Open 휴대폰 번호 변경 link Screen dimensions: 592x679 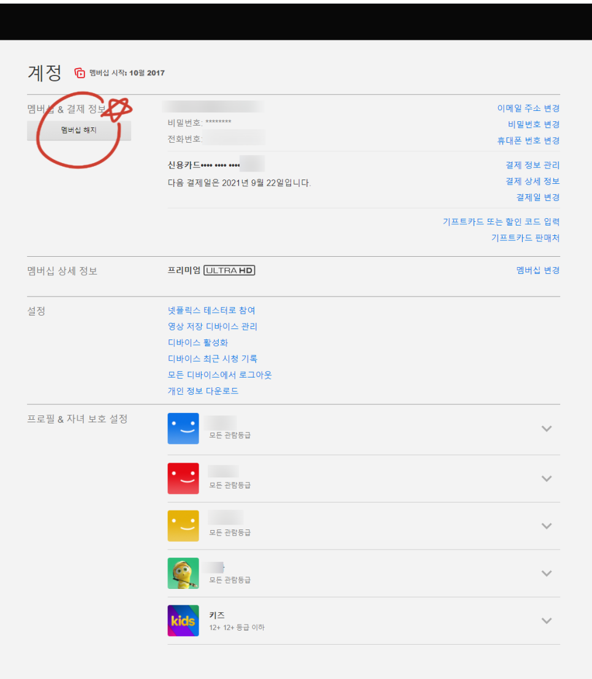[x=528, y=141]
